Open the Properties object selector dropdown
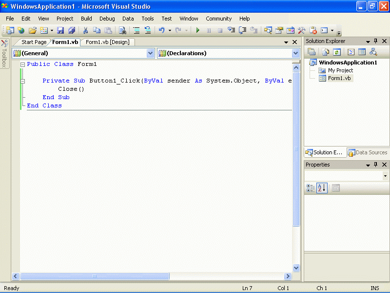 coord(385,176)
